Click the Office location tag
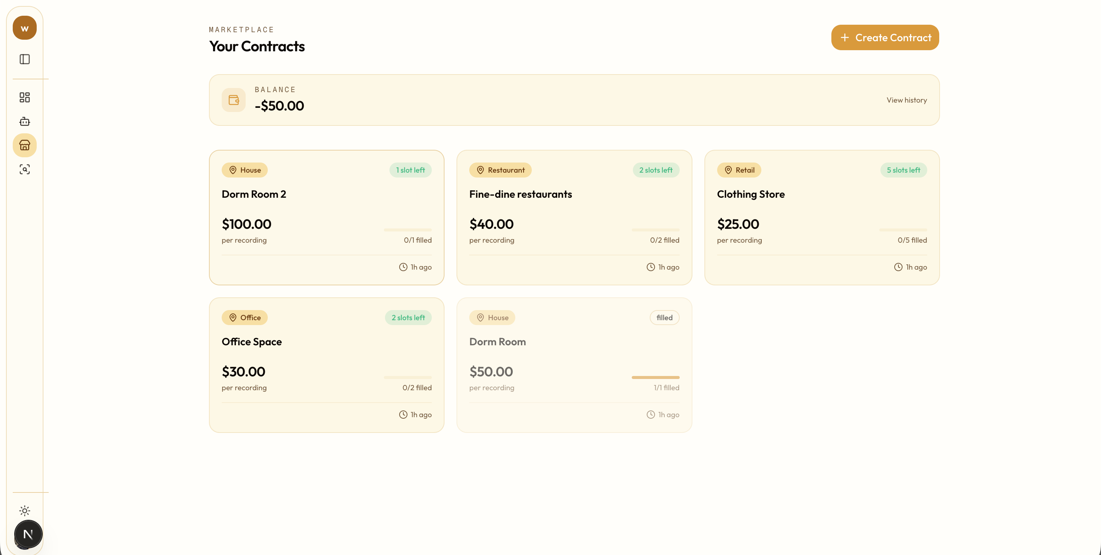Viewport: 1101px width, 555px height. (245, 318)
